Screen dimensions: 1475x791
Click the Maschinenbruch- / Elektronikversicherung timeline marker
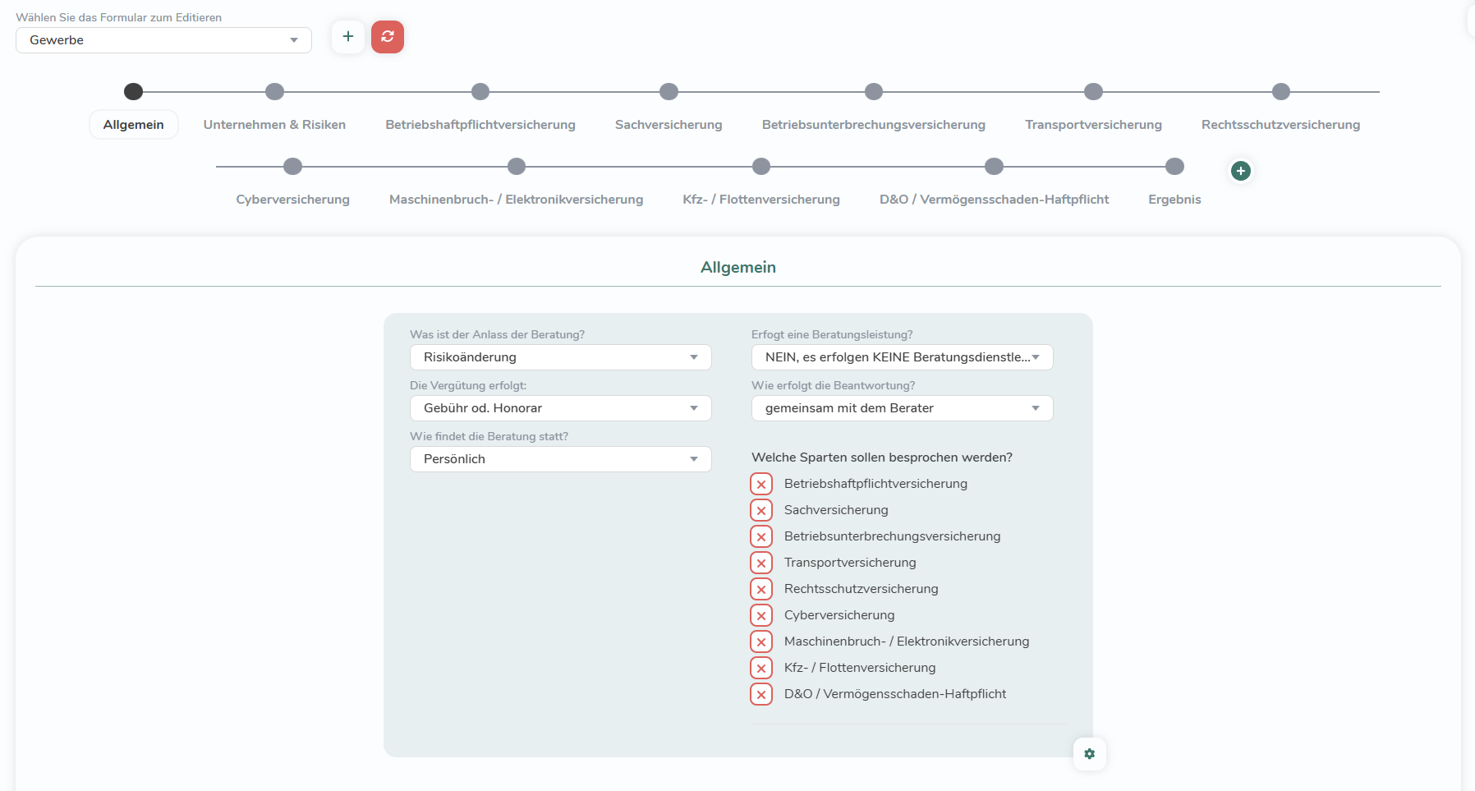516,167
